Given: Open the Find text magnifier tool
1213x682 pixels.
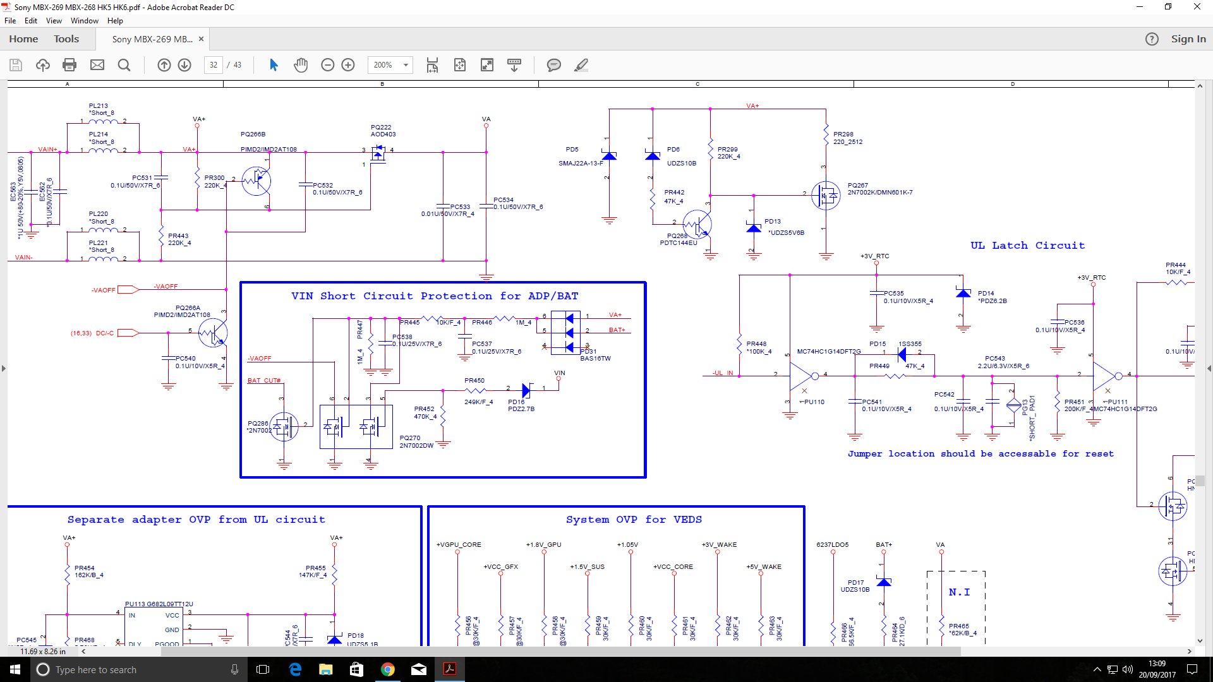Looking at the screenshot, I should pyautogui.click(x=124, y=65).
